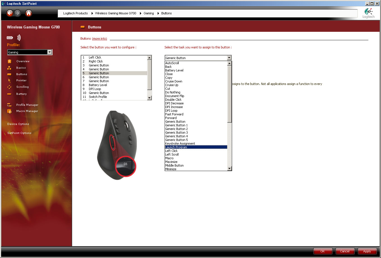Choose Generic Button 5 task

pos(196,140)
